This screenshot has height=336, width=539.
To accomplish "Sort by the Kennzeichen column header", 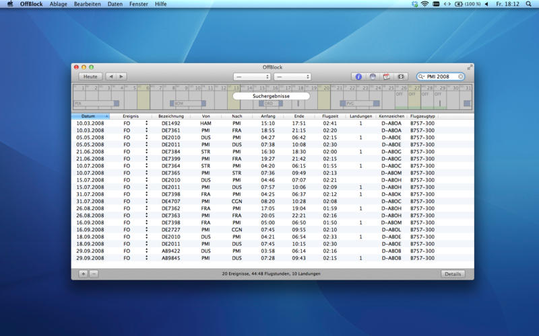I will pyautogui.click(x=391, y=116).
